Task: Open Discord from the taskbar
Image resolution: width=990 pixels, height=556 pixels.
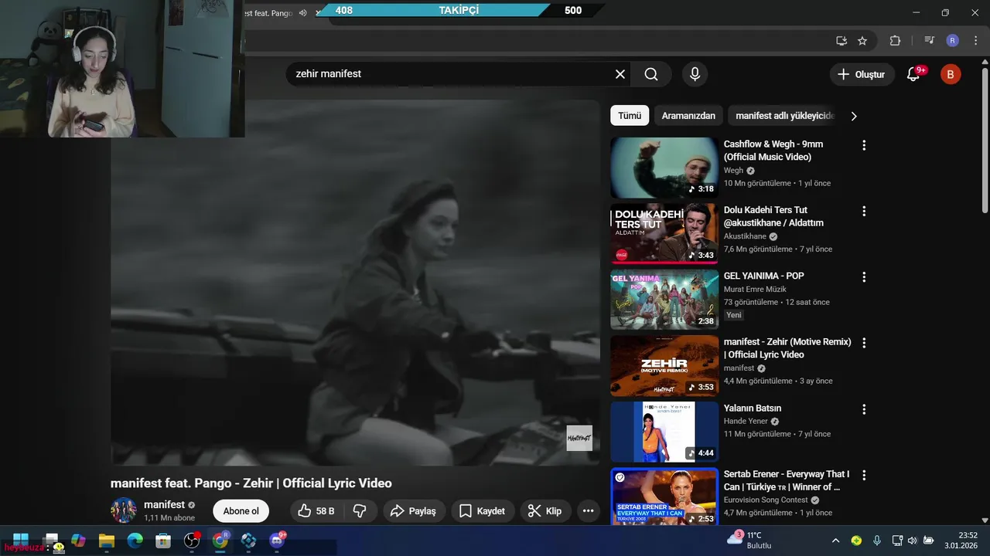Action: pyautogui.click(x=277, y=541)
